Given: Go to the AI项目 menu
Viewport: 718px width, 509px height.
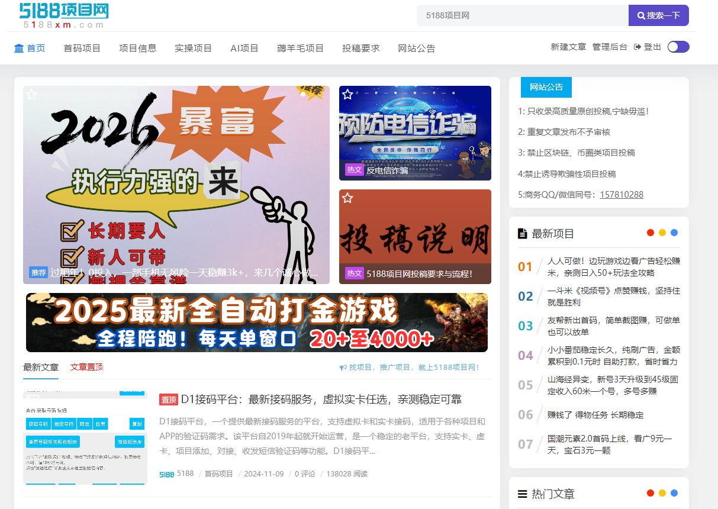Looking at the screenshot, I should click(244, 49).
